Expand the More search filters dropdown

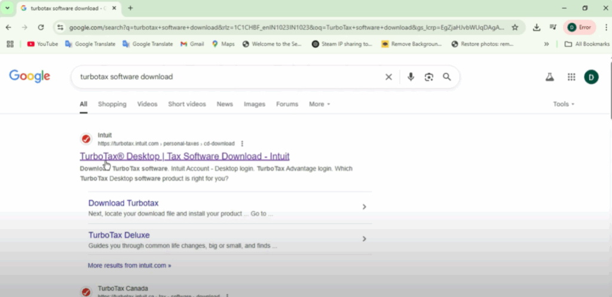[319, 104]
